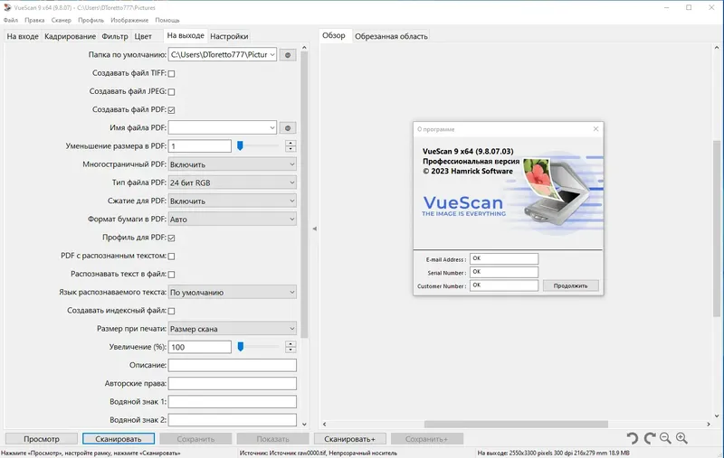Uncheck the Create PDF file checkbox
Viewport: 724px width, 458px height.
(171, 109)
